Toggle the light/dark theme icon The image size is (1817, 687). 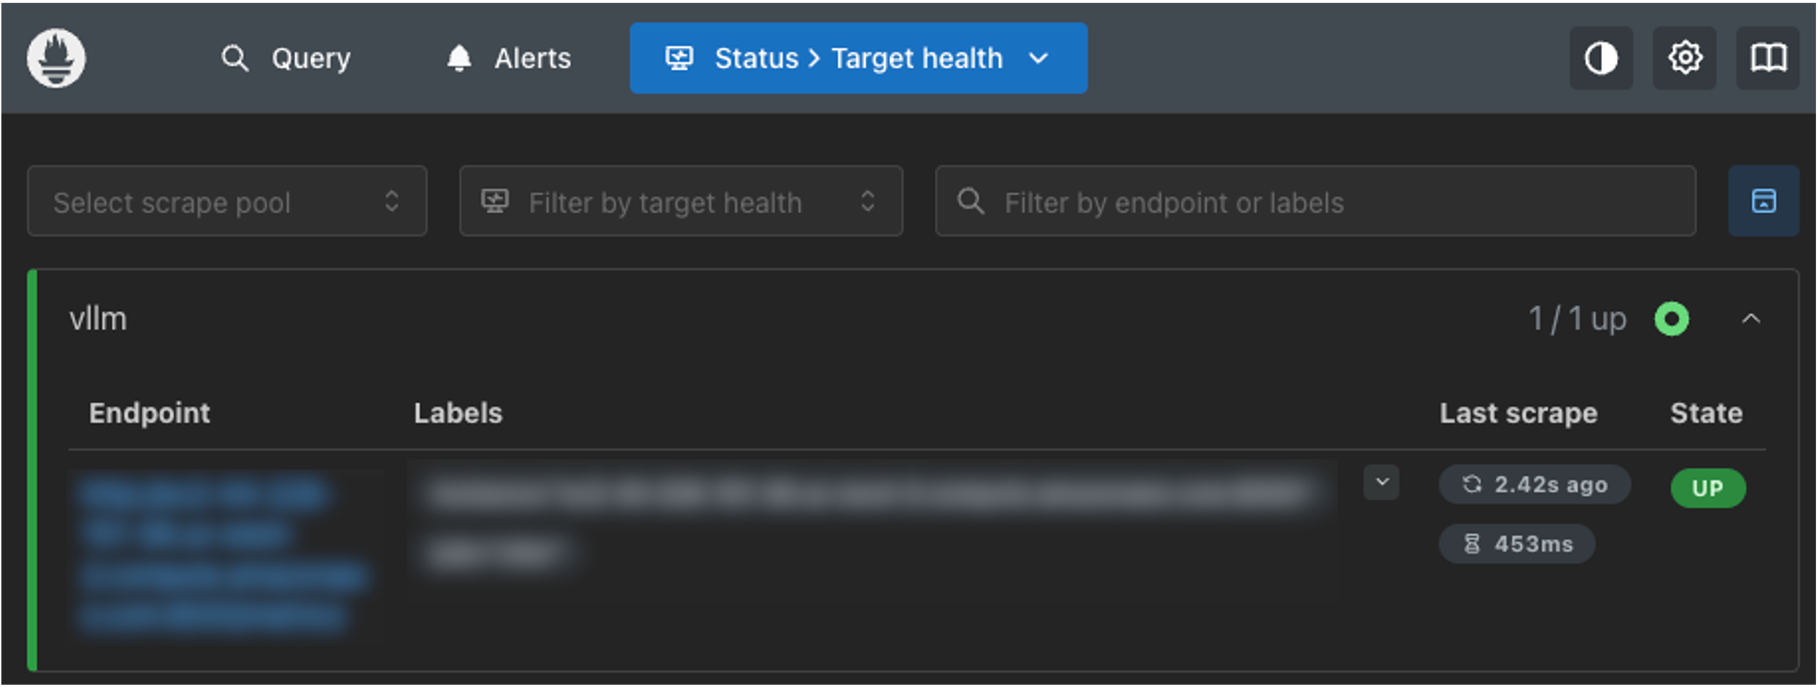[x=1600, y=58]
